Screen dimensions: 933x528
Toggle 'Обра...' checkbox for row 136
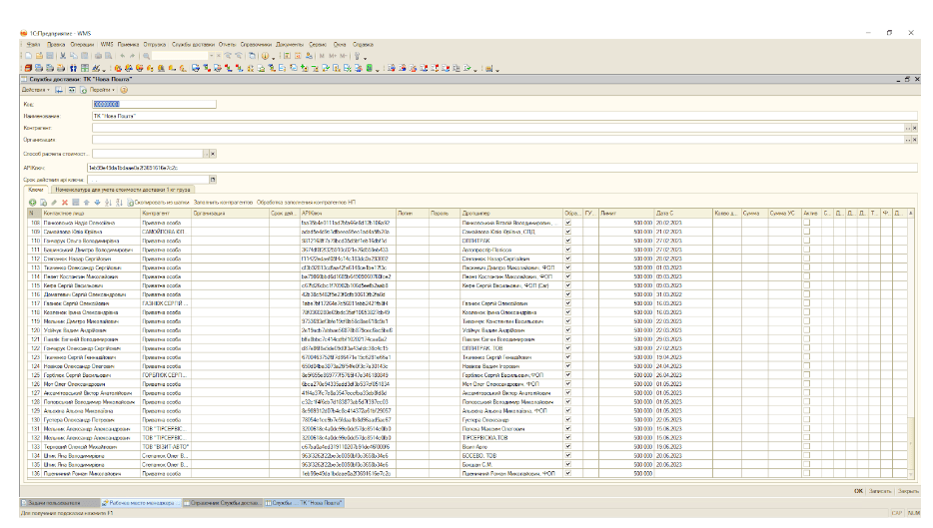[x=567, y=473]
